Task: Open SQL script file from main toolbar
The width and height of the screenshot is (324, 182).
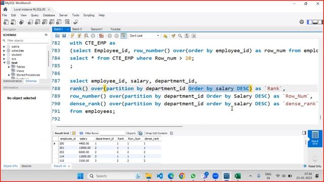Action: [x=13, y=22]
